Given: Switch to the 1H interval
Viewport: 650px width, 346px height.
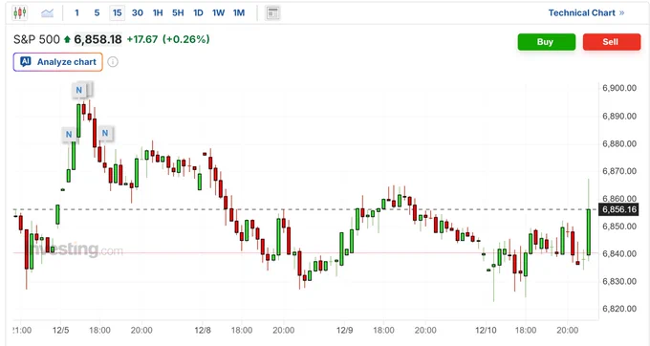Looking at the screenshot, I should 158,12.
